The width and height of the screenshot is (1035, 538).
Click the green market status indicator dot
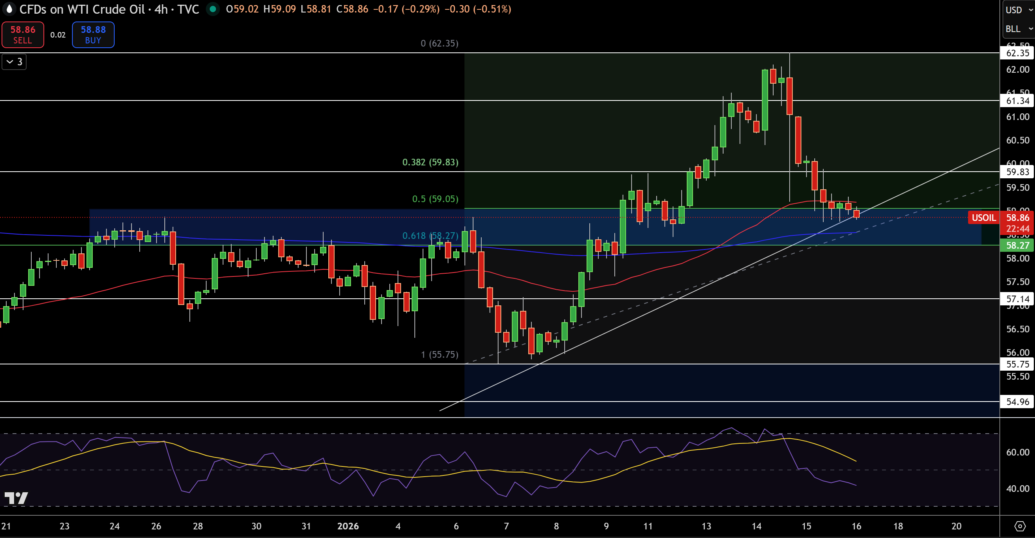click(212, 9)
